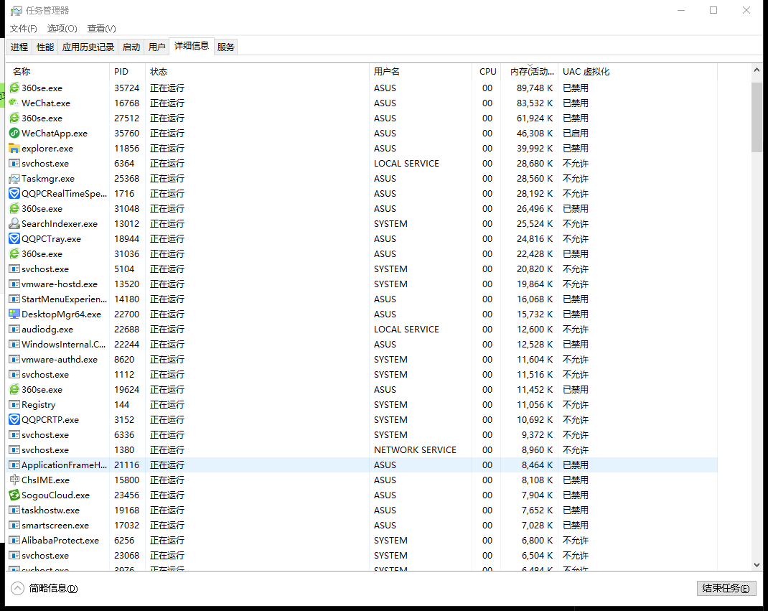Click the 360se.exe icon with PID 35724

click(x=14, y=88)
